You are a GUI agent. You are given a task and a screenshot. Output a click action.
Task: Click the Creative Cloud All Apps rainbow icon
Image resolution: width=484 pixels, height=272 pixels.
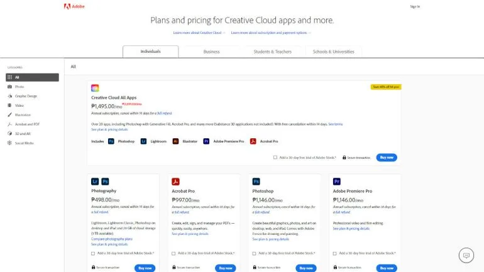point(95,88)
